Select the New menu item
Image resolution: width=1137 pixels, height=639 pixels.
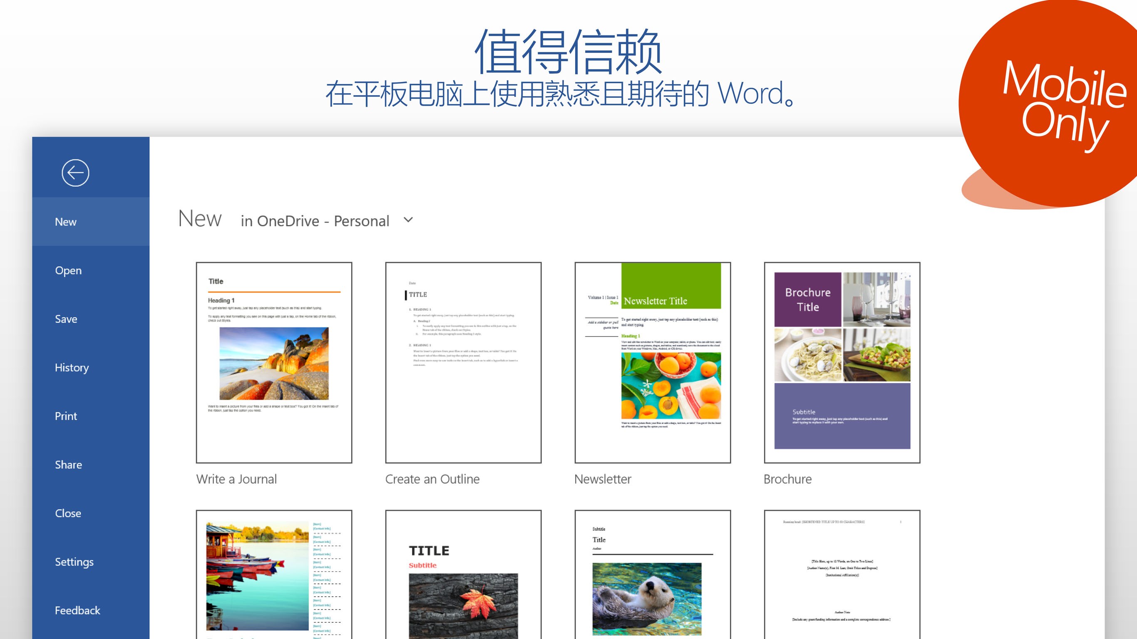pyautogui.click(x=66, y=222)
